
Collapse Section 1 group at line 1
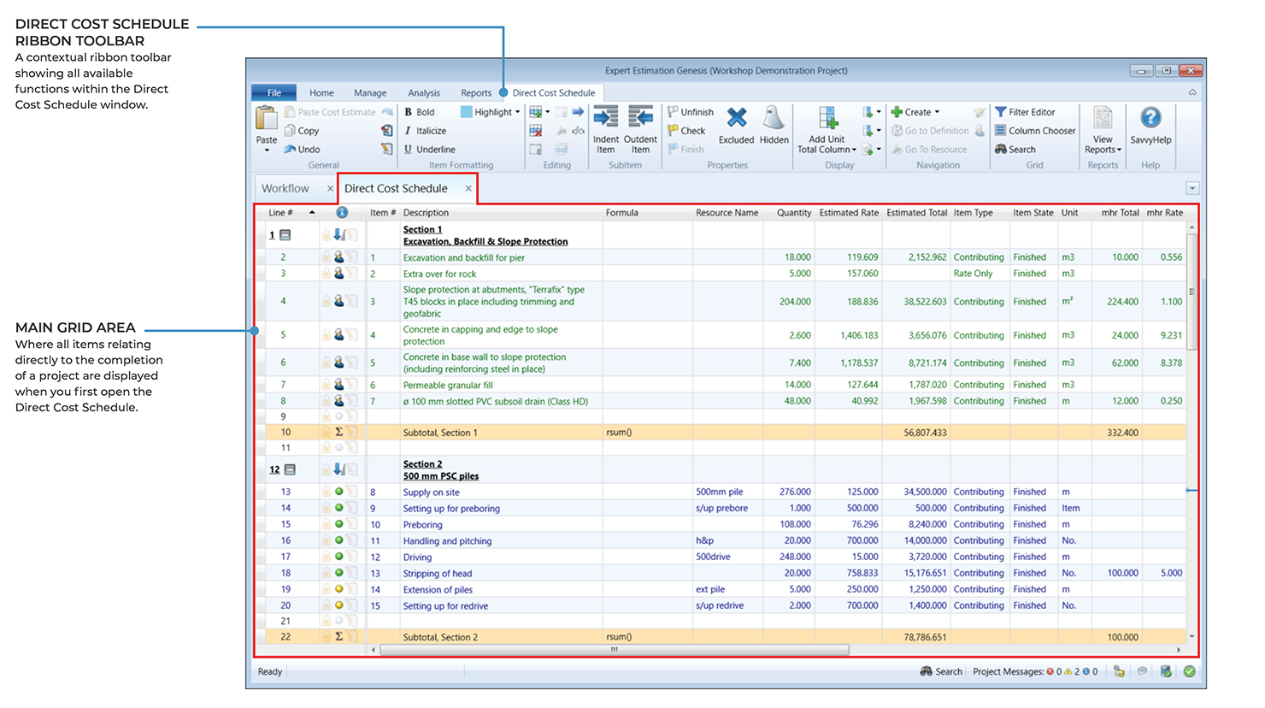tap(285, 235)
